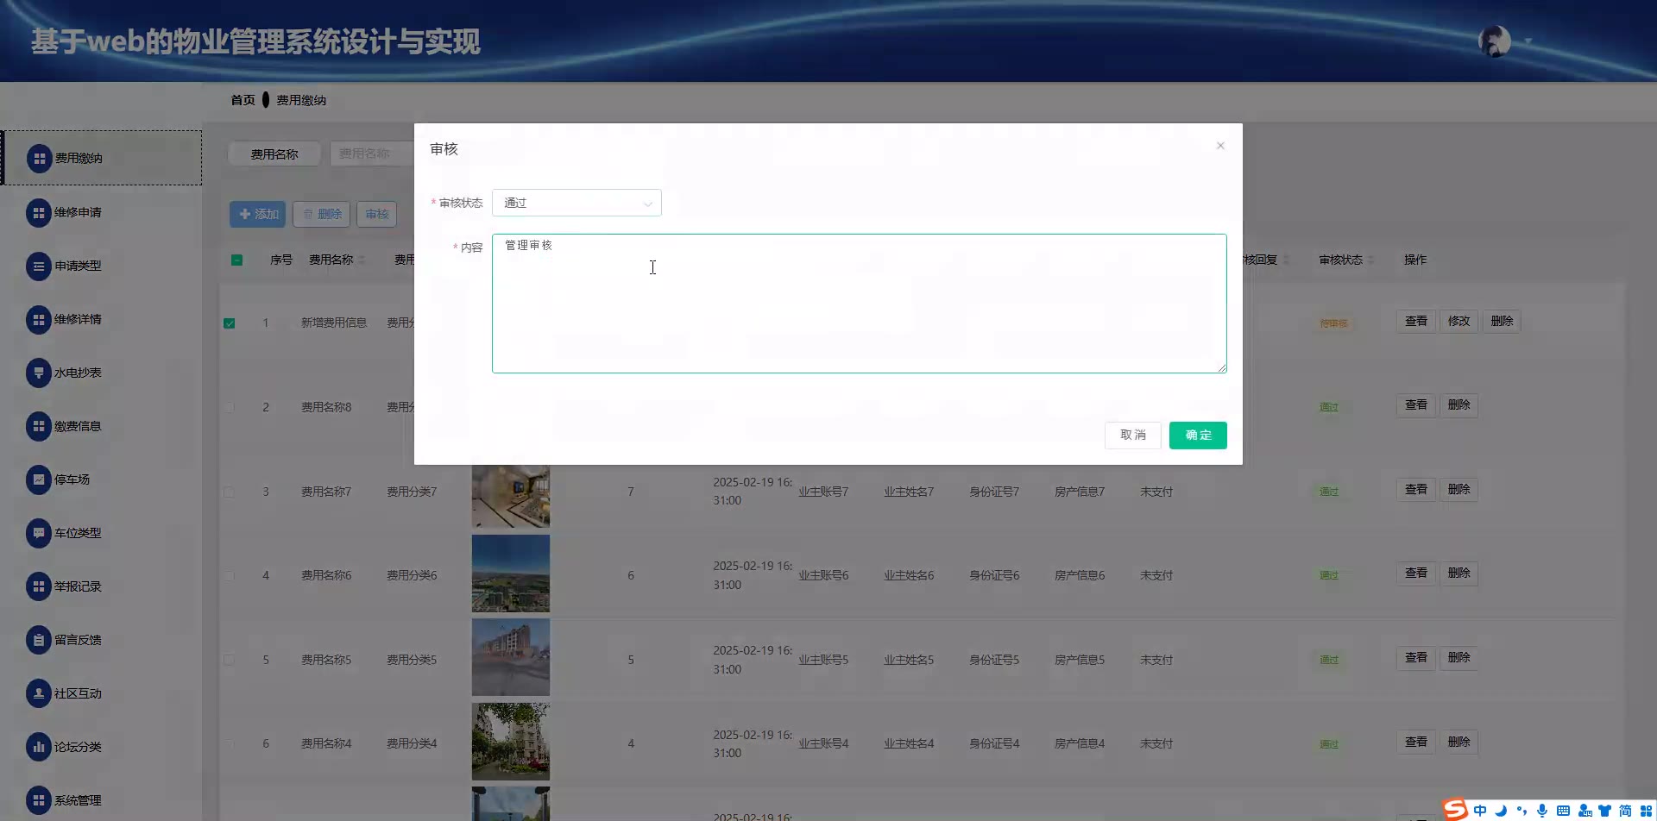The width and height of the screenshot is (1657, 821).
Task: Click the 论坛分类 chart icon
Action: tap(39, 747)
